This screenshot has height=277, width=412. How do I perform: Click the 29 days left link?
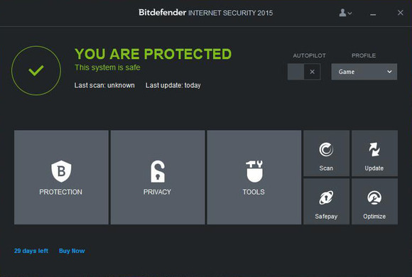click(31, 251)
